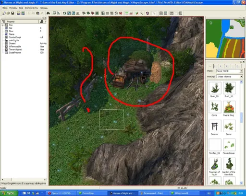Switch to Opera window in taskbar
This screenshot has width=246, height=196.
point(61,193)
